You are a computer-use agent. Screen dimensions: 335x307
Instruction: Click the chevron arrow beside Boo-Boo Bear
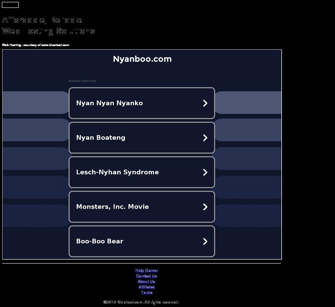pos(205,241)
